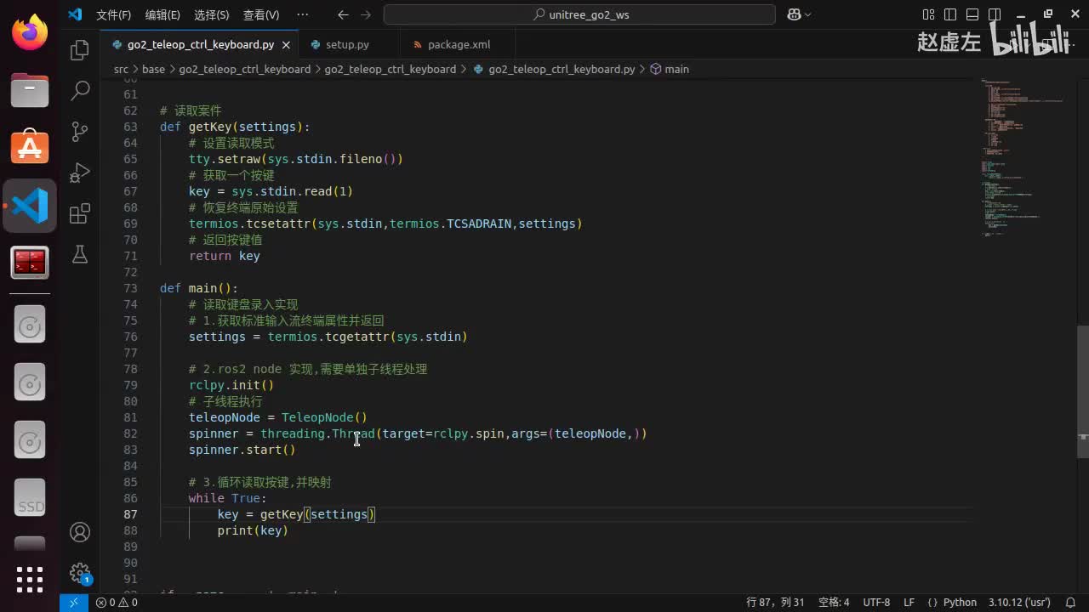Open the Copilot dropdown chevron
The width and height of the screenshot is (1089, 612).
click(808, 14)
